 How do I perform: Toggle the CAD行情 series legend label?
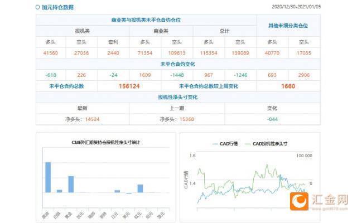[229, 144]
